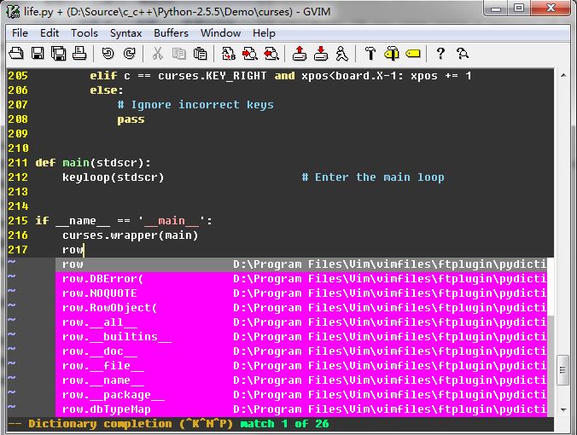Viewport: 577px width, 435px height.
Task: Open the Buffers menu
Action: coord(172,32)
